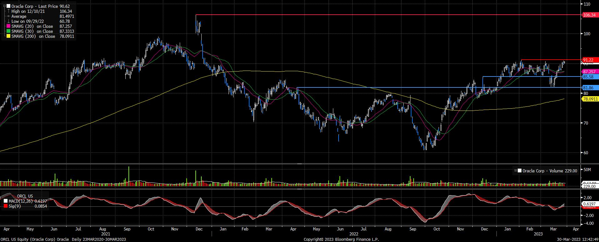599x242 pixels.
Task: Click the 50M volume axis label
Action: click(587, 170)
